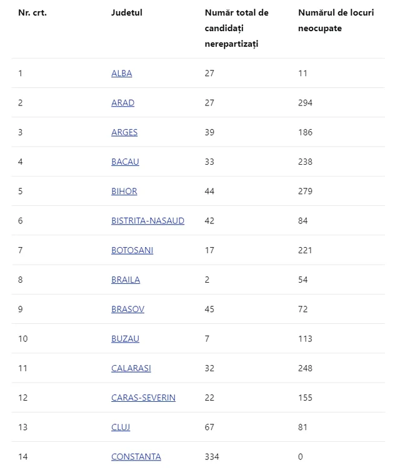Click the Judetul column header
Image resolution: width=420 pixels, height=468 pixels.
(127, 12)
